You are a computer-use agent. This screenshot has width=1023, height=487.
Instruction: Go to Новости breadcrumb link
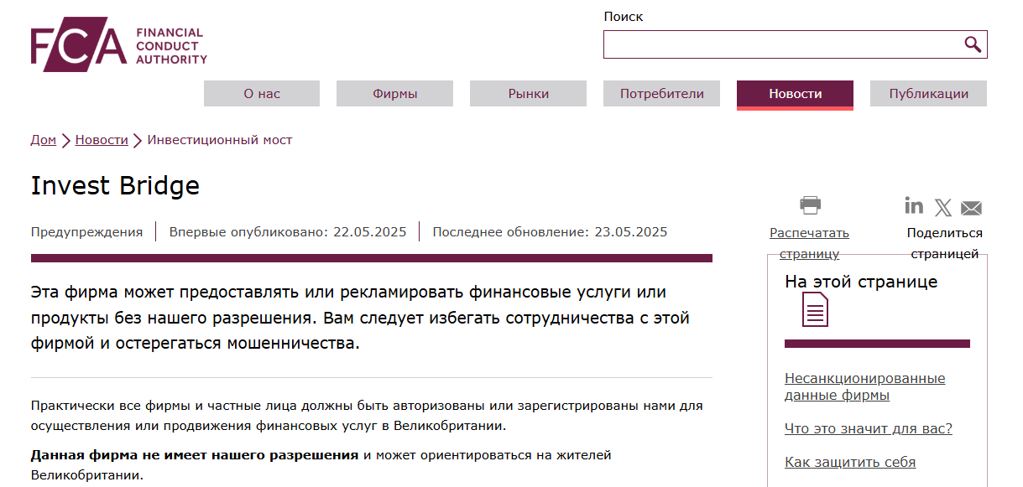point(102,140)
